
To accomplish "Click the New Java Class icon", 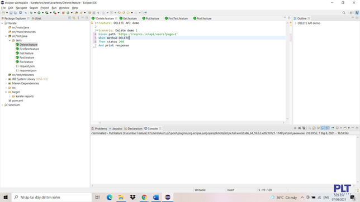I will pos(68,13).
